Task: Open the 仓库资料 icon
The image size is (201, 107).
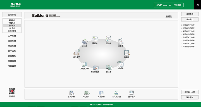Action: [x=71, y=93]
